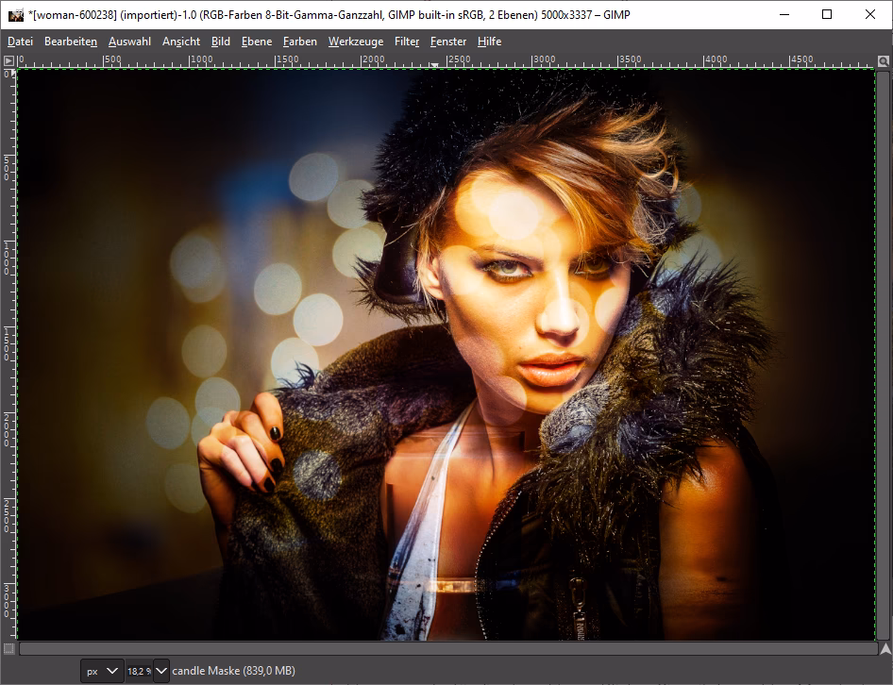The height and width of the screenshot is (685, 893).
Task: Open the Farben menu
Action: coord(300,41)
